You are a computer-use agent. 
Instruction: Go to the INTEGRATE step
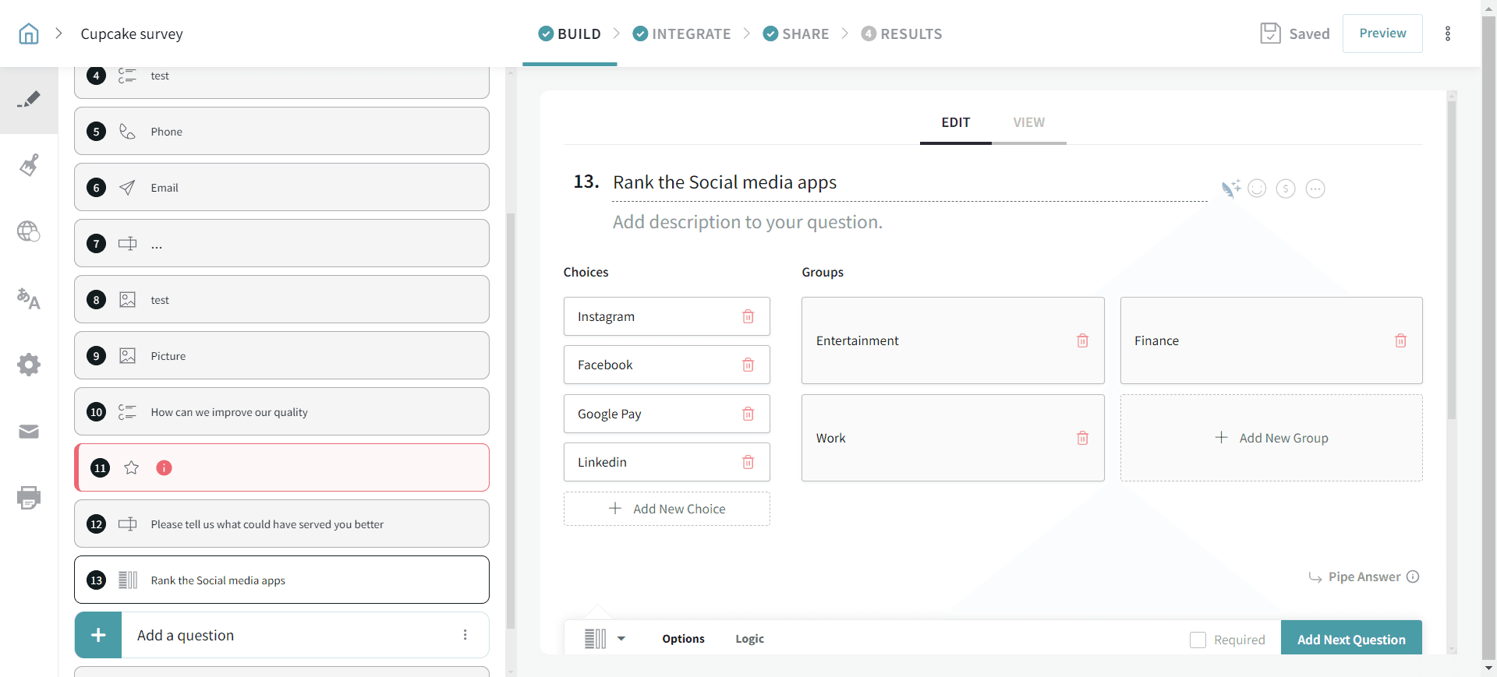tap(682, 33)
